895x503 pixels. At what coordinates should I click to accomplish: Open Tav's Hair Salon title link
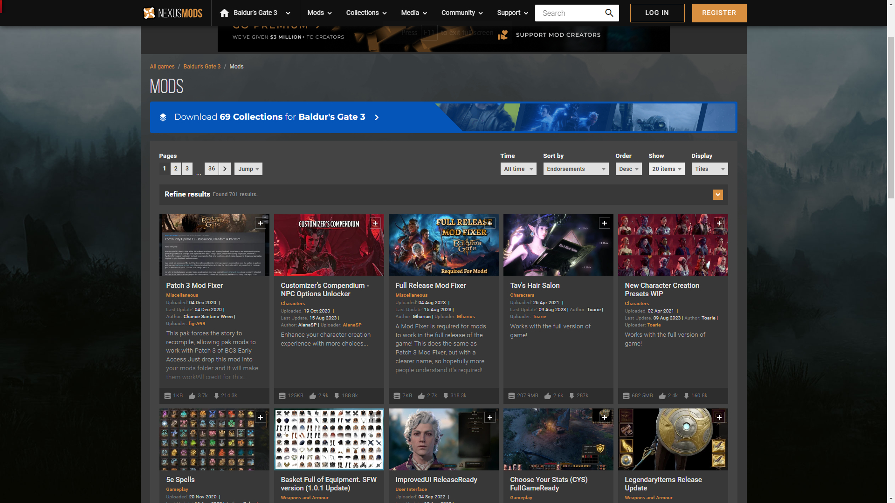(535, 285)
